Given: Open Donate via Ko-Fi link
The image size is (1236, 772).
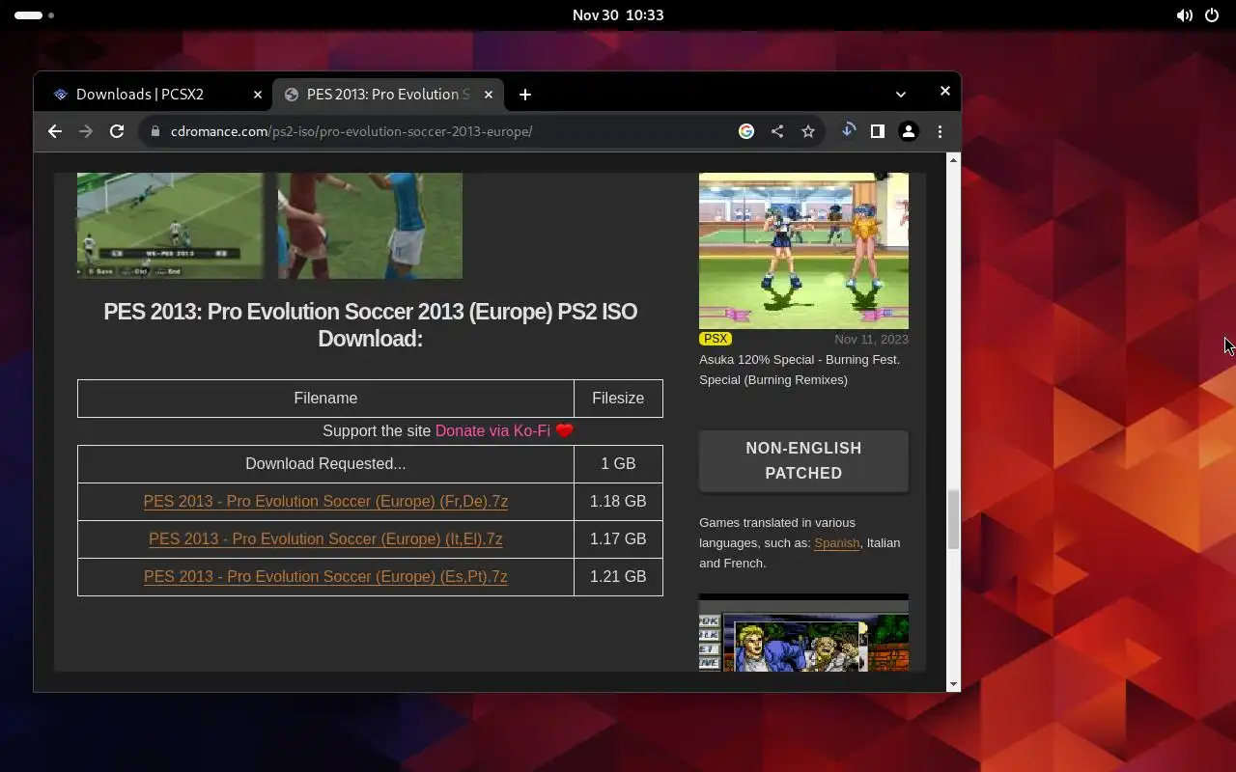Looking at the screenshot, I should (x=492, y=431).
